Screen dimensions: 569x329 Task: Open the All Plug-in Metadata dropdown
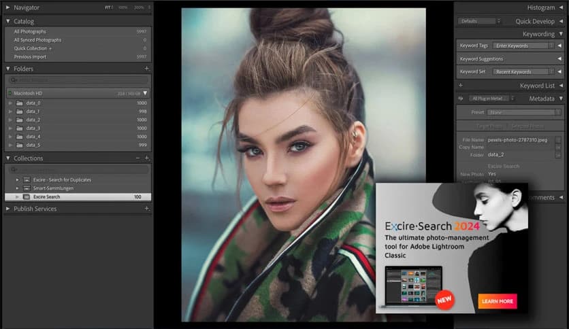(x=491, y=99)
